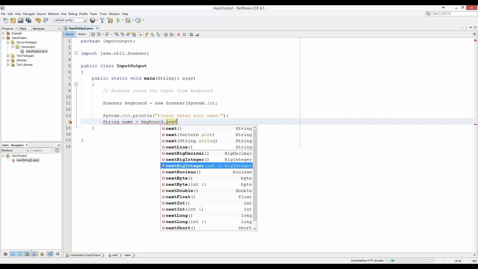Open the Profile Project dropdown arrow
This screenshot has width=478, height=269.
click(143, 21)
